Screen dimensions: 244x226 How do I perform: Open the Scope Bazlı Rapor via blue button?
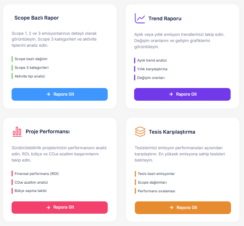60,94
